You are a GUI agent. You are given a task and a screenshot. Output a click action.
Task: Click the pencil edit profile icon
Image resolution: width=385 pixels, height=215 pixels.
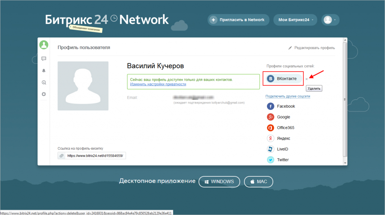coord(290,48)
